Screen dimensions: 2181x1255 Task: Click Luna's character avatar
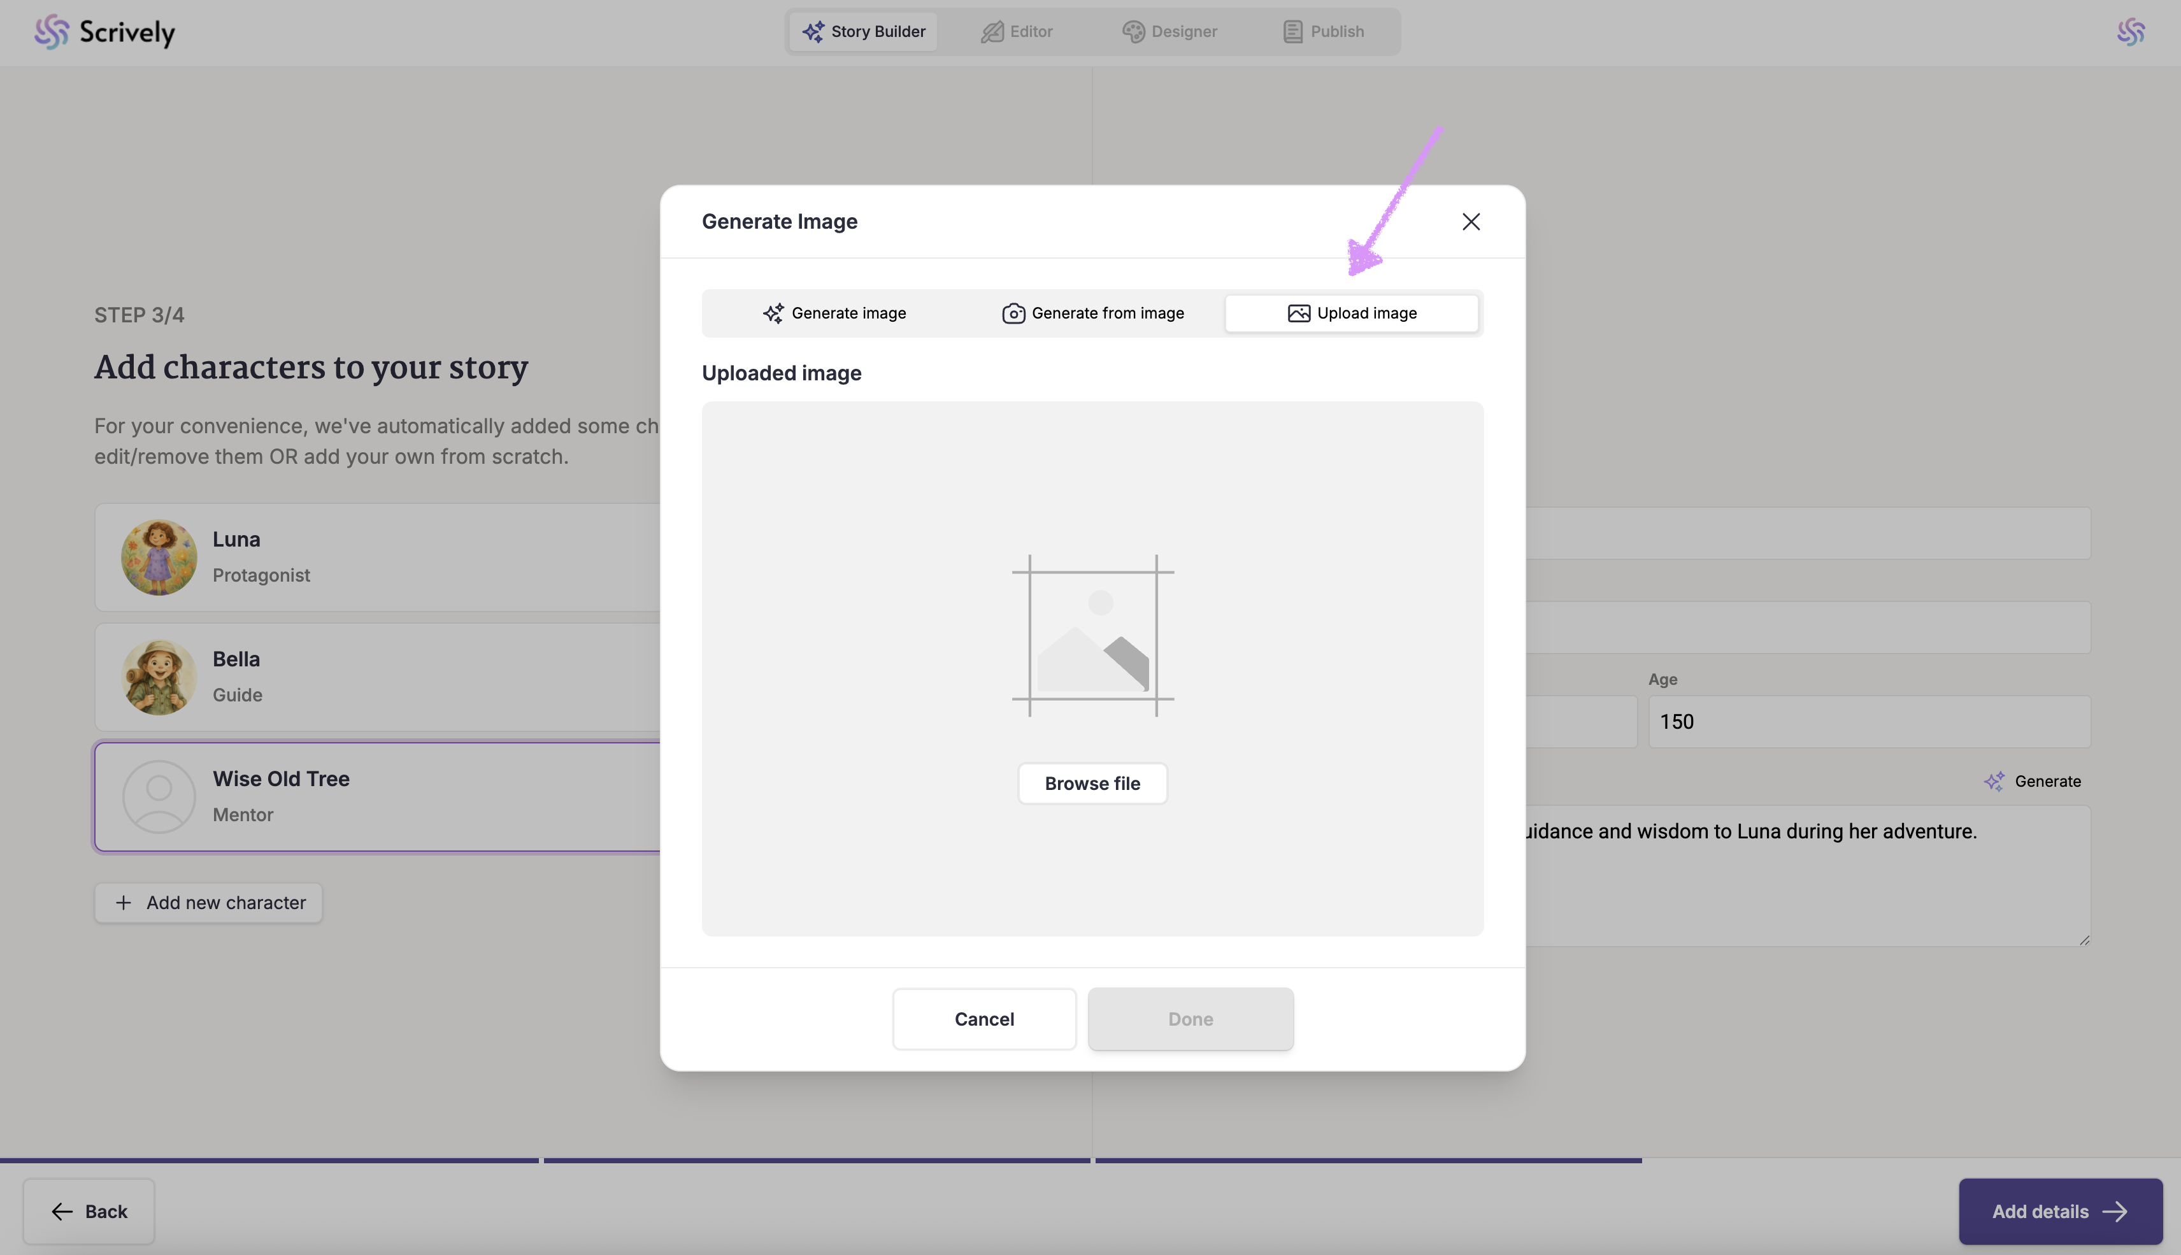pos(159,557)
